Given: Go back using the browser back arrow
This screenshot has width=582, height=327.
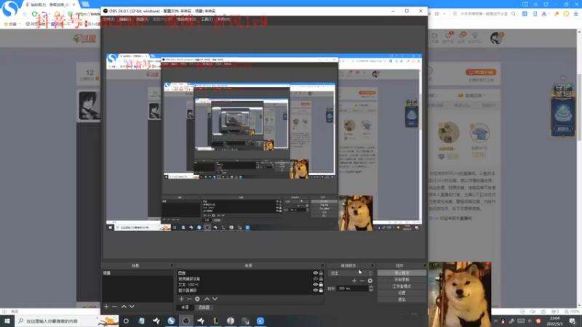Looking at the screenshot, I should (25, 14).
